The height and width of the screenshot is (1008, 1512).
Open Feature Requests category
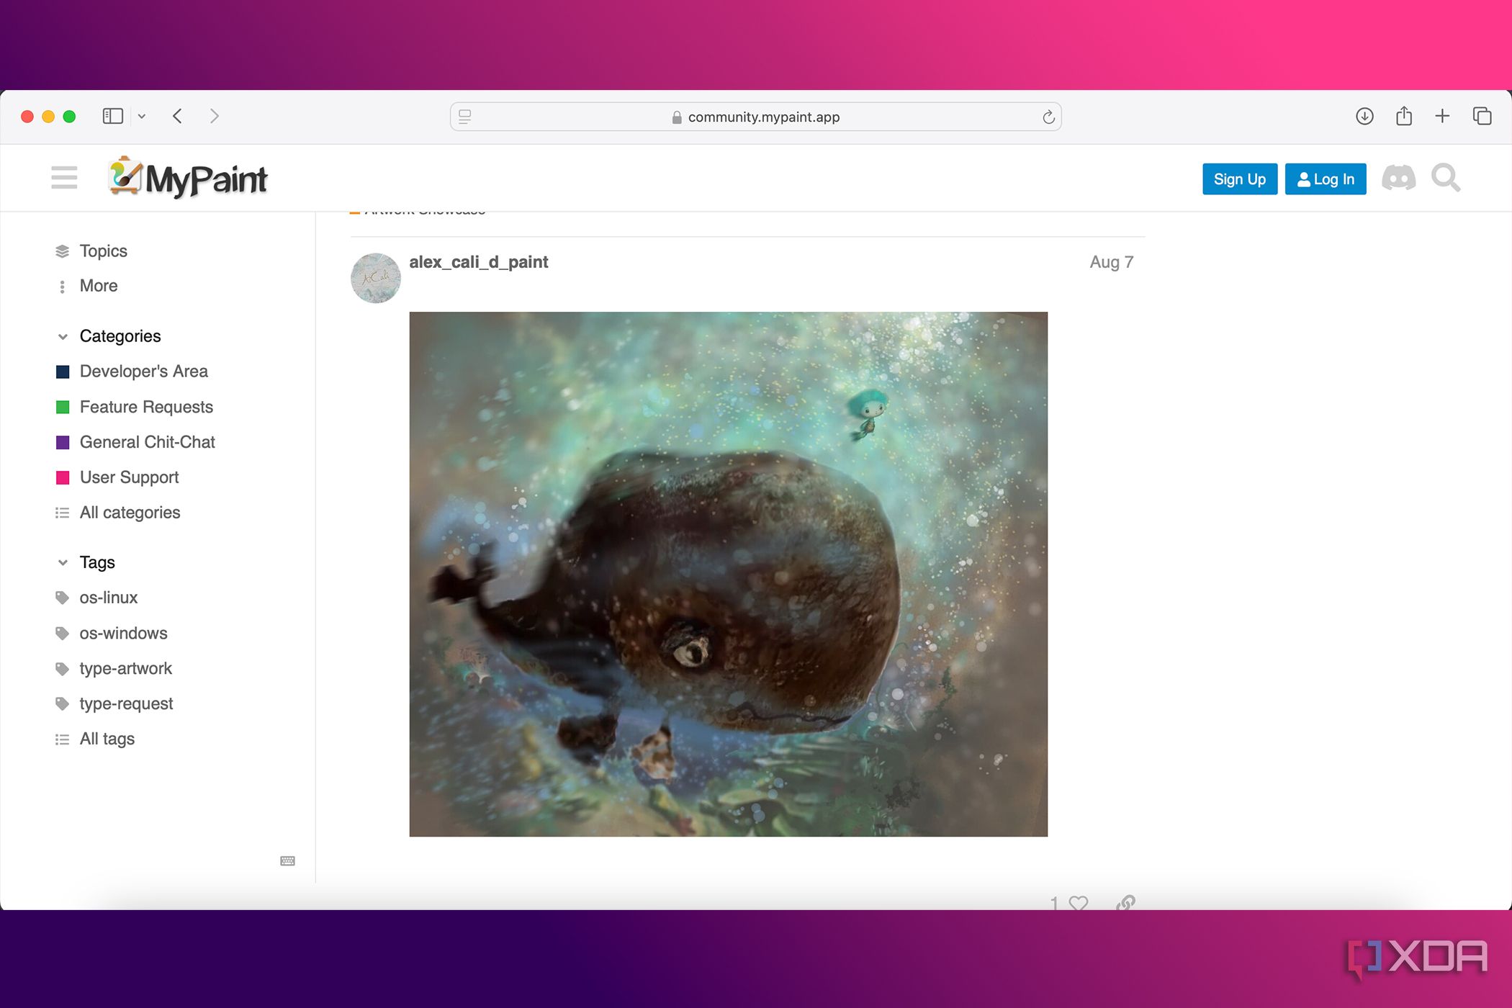coord(135,407)
